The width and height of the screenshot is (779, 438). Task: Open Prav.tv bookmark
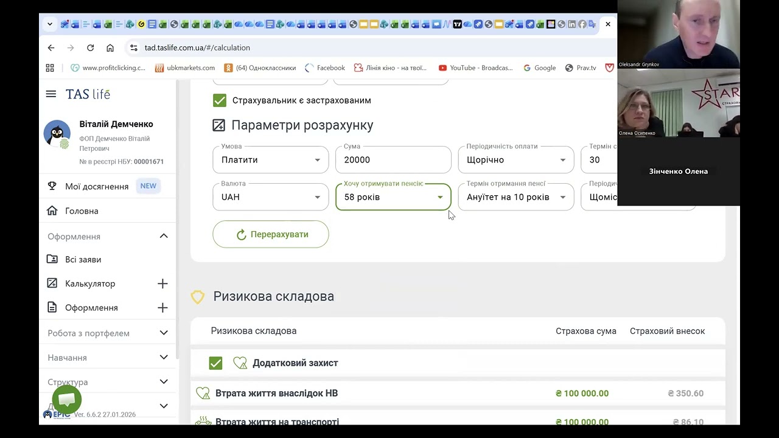(581, 68)
